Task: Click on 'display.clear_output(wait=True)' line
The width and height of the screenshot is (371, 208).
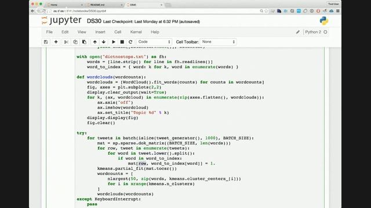Action: coord(126,92)
